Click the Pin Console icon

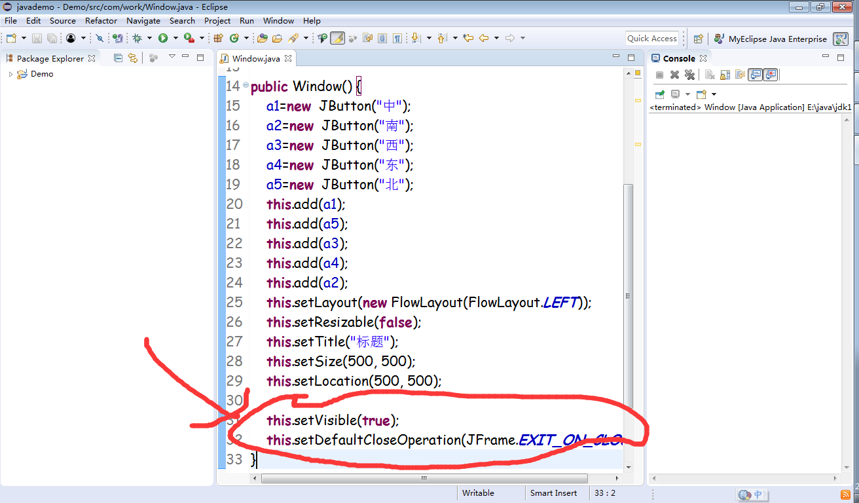point(660,94)
